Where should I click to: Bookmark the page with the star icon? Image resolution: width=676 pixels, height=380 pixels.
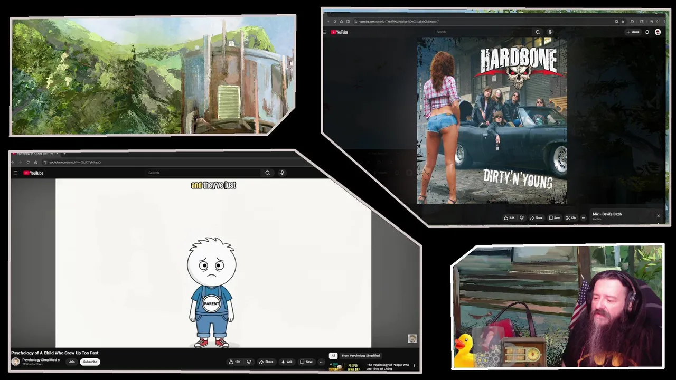[x=623, y=22]
